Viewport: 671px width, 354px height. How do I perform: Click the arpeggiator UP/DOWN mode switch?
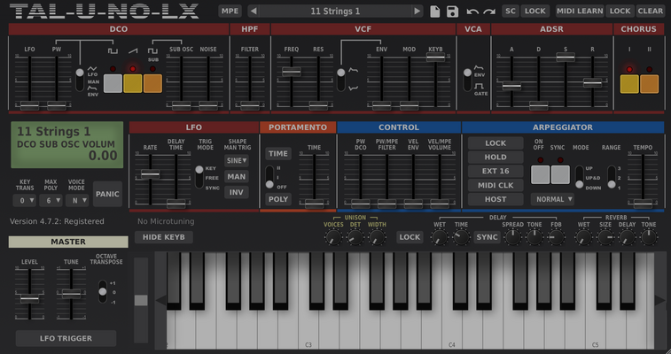click(x=579, y=177)
